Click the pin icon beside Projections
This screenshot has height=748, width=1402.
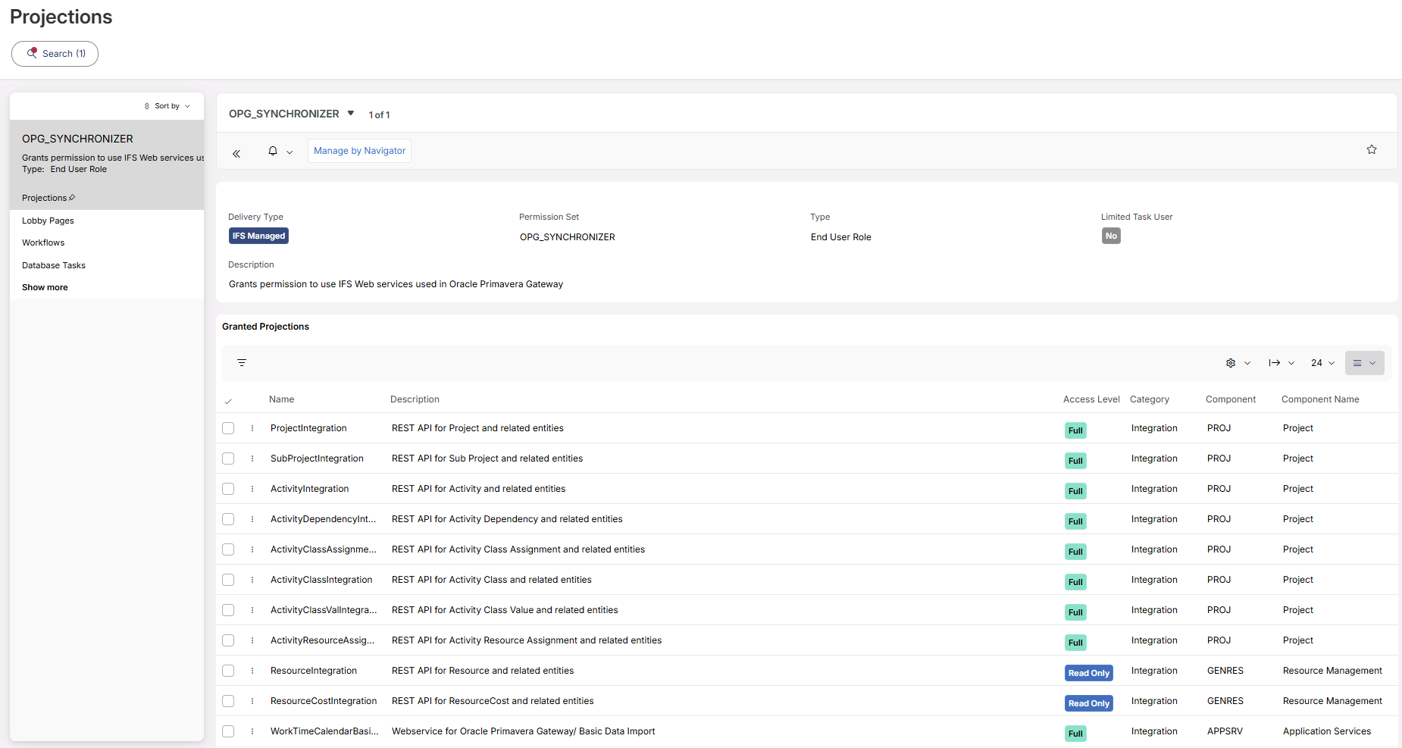point(72,198)
